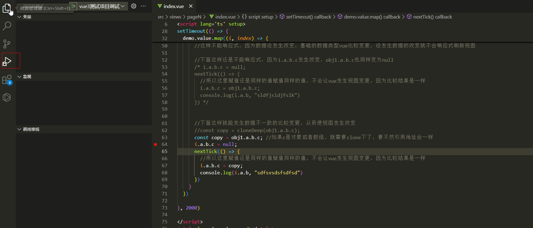Select the index.vue editor tab
The image size is (533, 228).
pos(174,6)
